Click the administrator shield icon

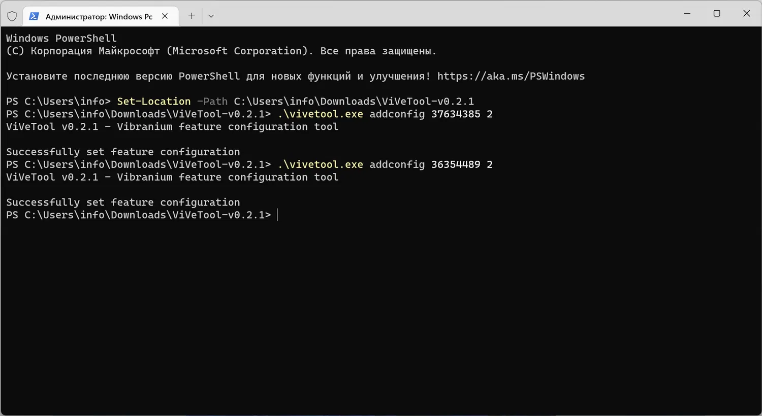[12, 16]
